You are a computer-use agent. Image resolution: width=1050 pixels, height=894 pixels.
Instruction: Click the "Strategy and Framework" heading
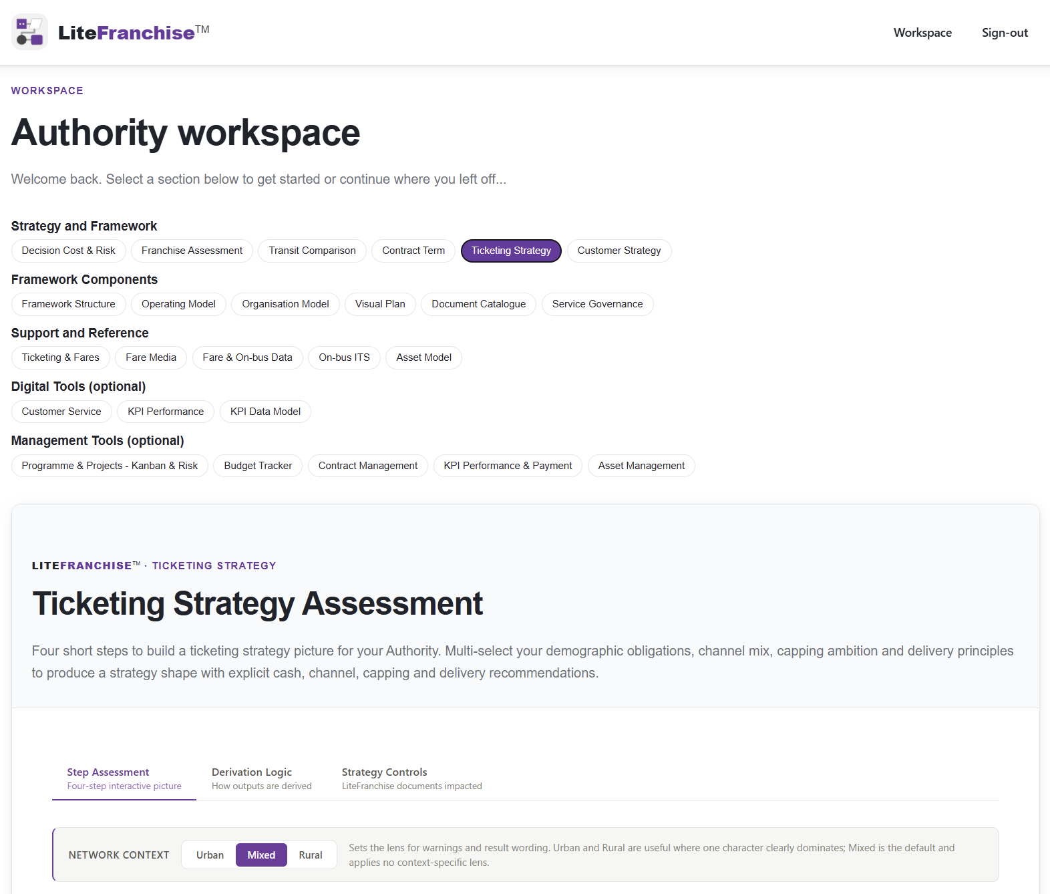84,226
